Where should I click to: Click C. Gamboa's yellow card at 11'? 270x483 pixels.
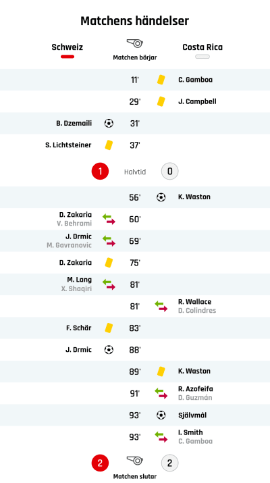pos(161,80)
